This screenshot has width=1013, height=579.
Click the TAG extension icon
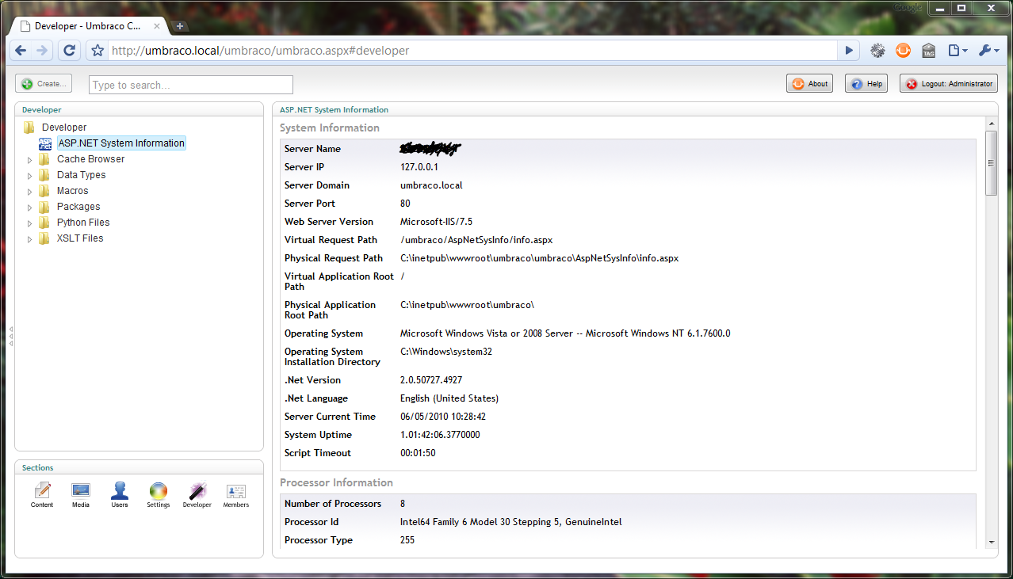point(928,51)
